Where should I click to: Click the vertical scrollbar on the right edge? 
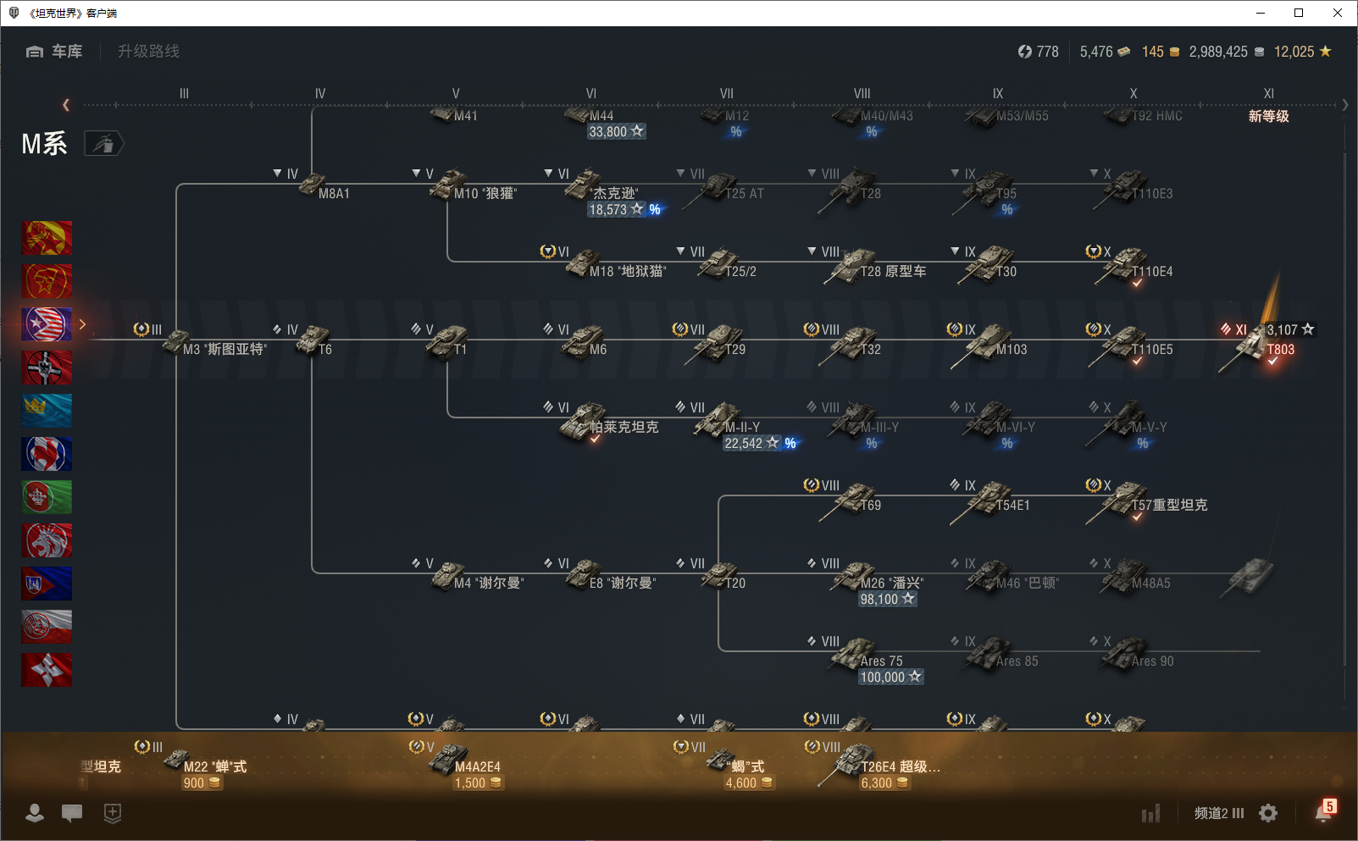(1344, 407)
